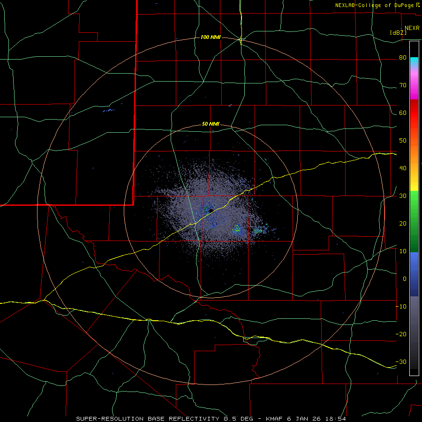Click the blue band of the color scale

pyautogui.click(x=414, y=274)
